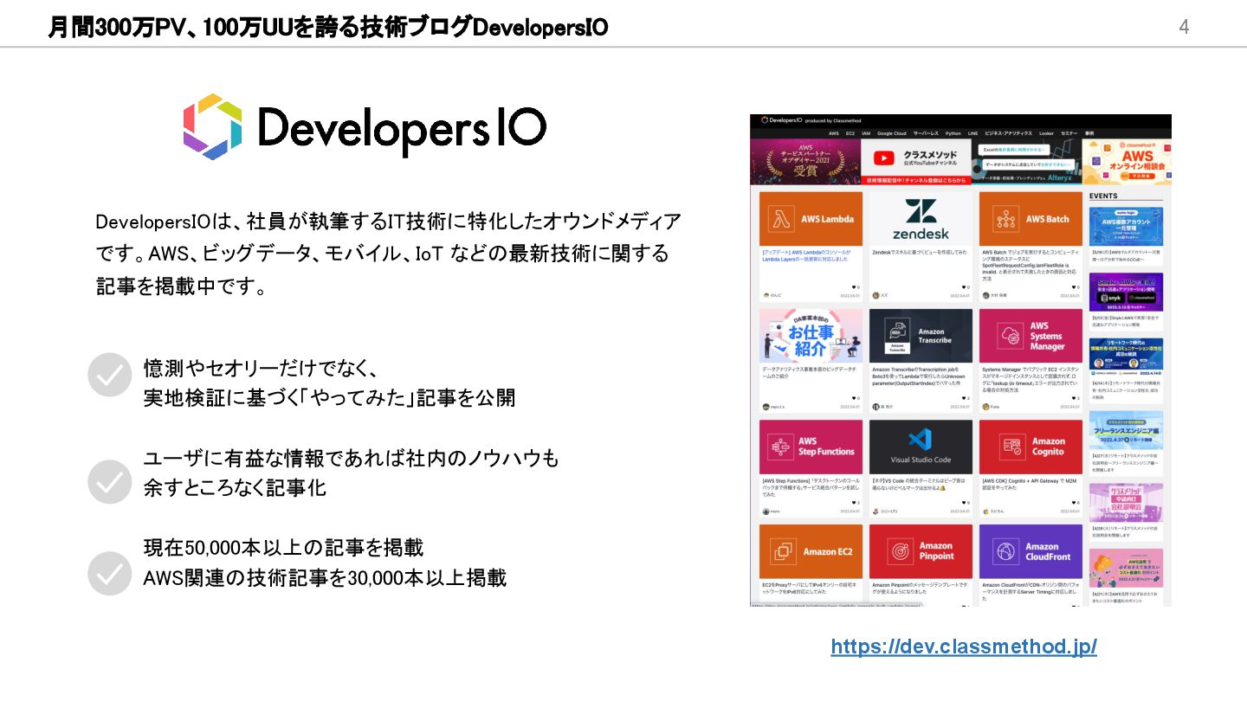Image resolution: width=1247 pixels, height=701 pixels.
Task: Open the Google Cloud nav item
Action: (x=892, y=133)
